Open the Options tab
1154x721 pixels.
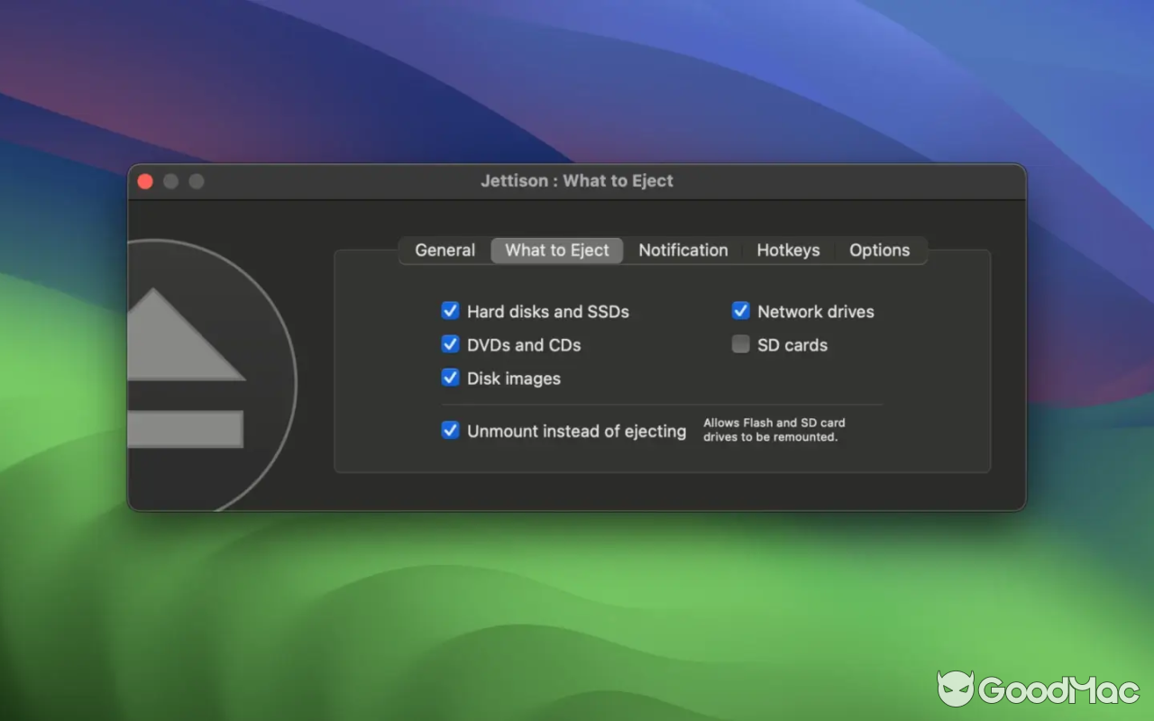coord(880,250)
